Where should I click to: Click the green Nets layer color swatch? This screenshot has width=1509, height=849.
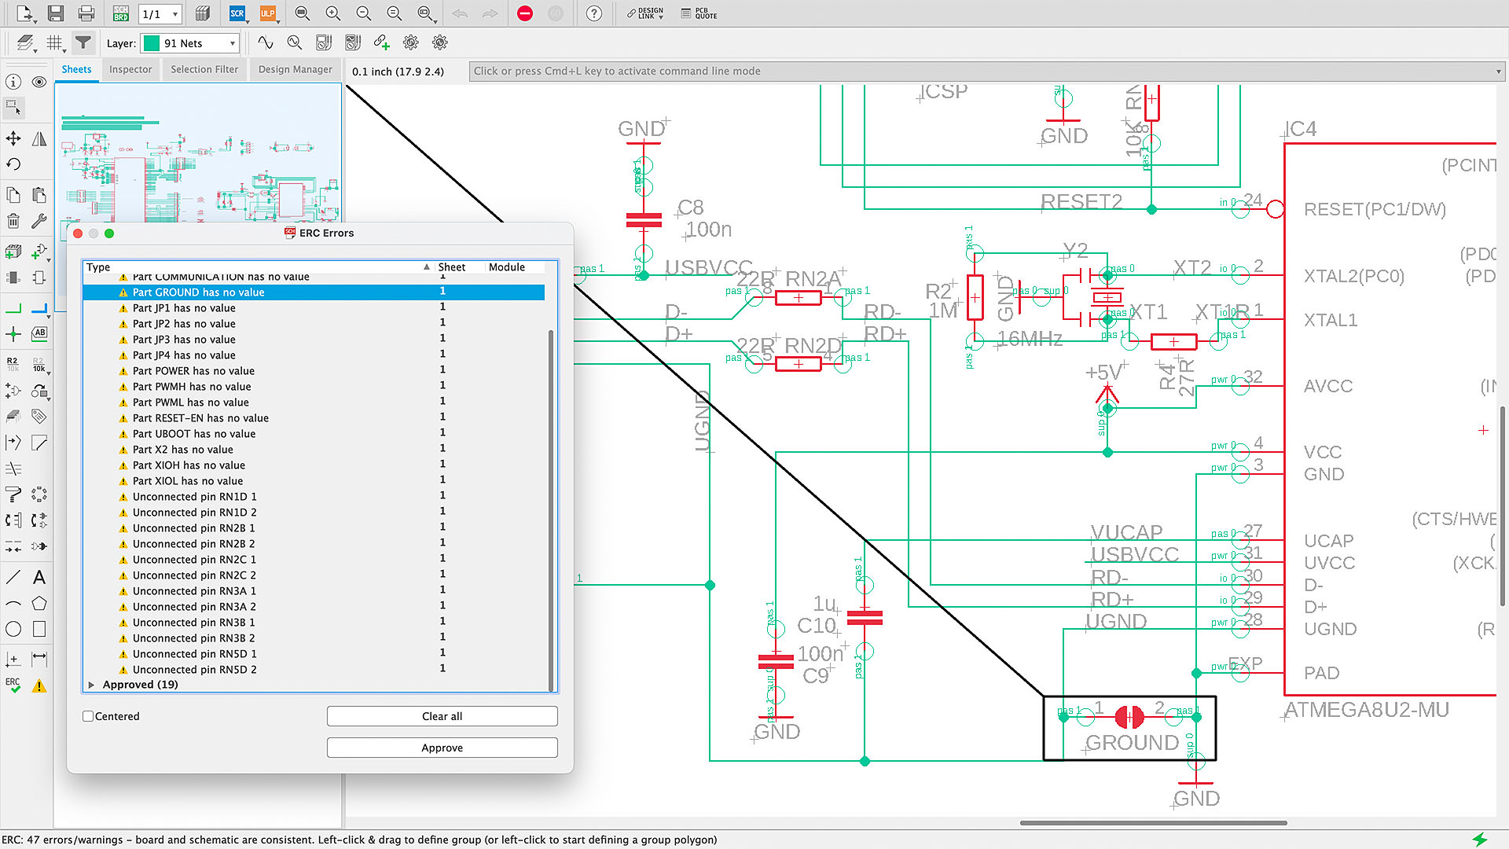[x=152, y=43]
